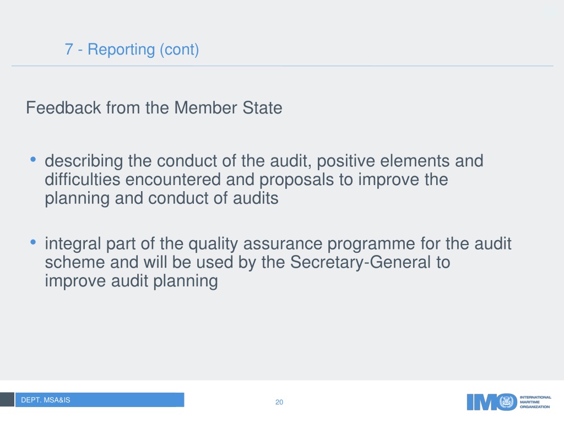Click the International Maritime Organization text

535,402
